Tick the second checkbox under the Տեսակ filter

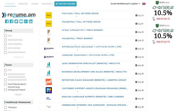(5, 40)
